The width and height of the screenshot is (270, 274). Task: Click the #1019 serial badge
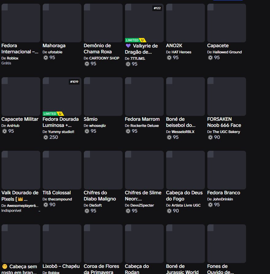(74, 82)
